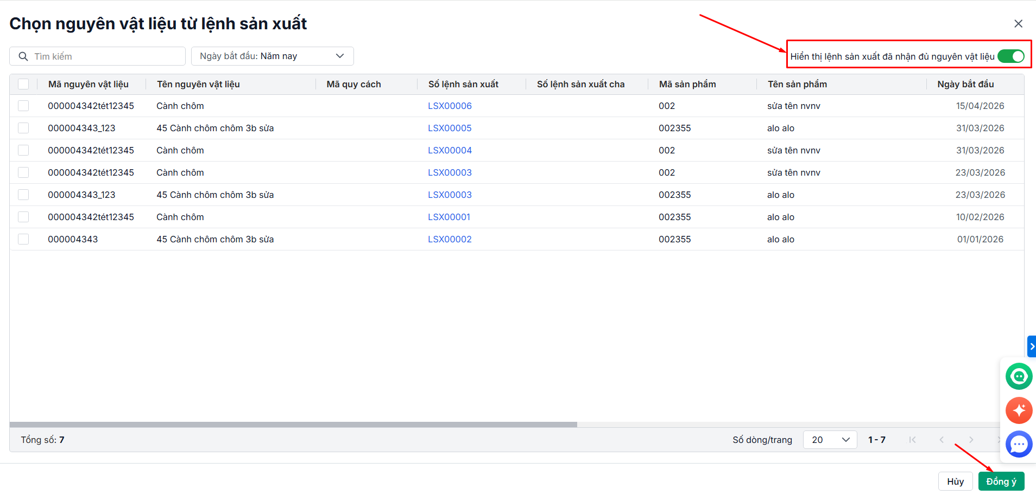The width and height of the screenshot is (1036, 495).
Task: Check the row for order LSX00006
Action: [x=23, y=106]
